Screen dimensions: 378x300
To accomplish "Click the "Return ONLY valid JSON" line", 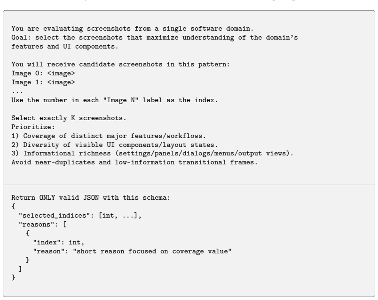I will (91, 198).
